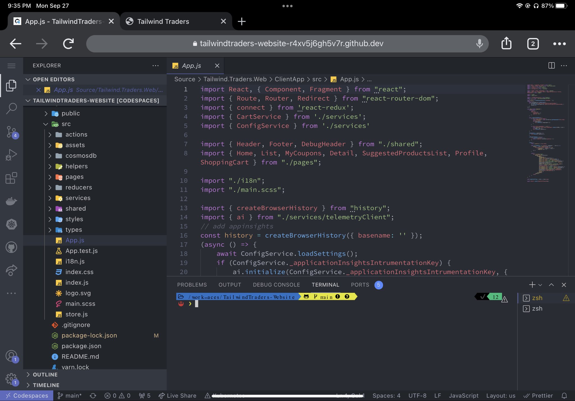Image resolution: width=575 pixels, height=401 pixels.
Task: Open the hamburger application menu
Action: 12,66
